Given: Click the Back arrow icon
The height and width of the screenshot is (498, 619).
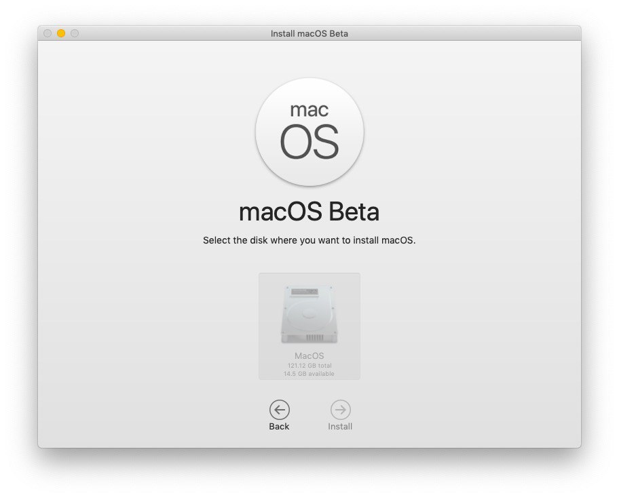Looking at the screenshot, I should point(280,410).
